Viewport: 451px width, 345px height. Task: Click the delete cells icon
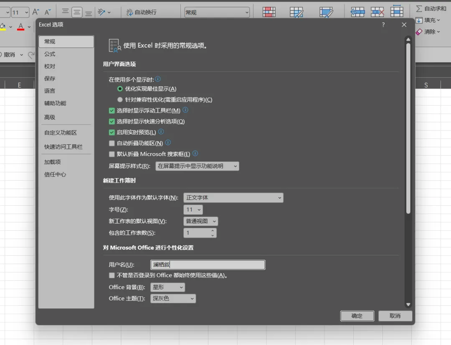click(x=378, y=12)
